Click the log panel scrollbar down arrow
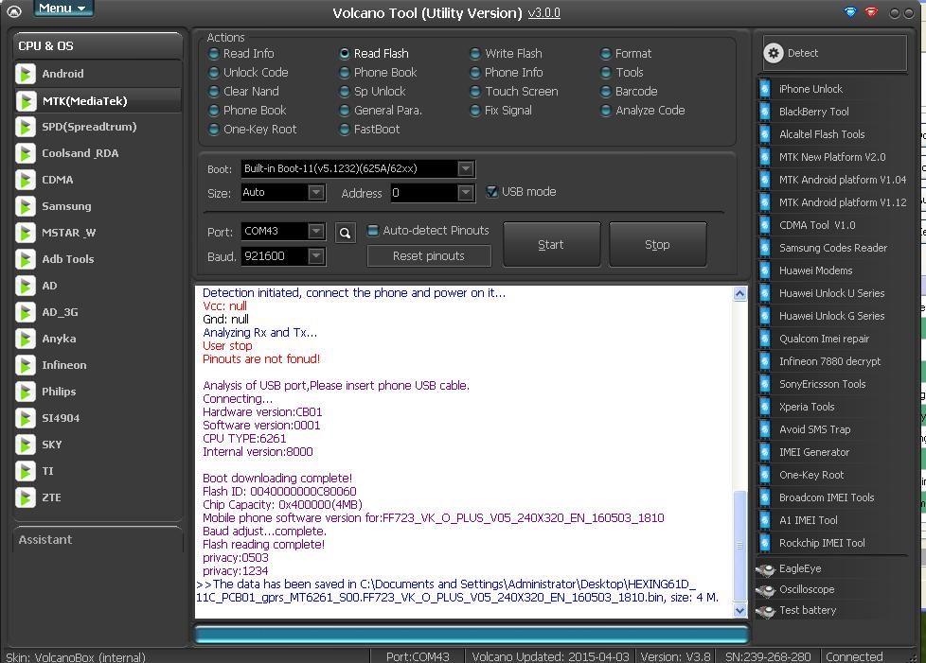926x663 pixels. [739, 610]
